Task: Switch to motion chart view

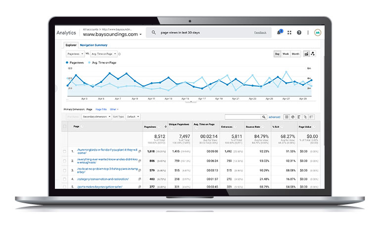Action: (x=313, y=54)
